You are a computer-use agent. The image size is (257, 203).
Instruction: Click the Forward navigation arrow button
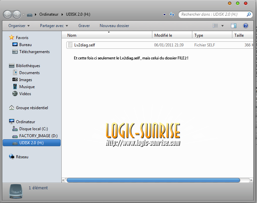16,14
